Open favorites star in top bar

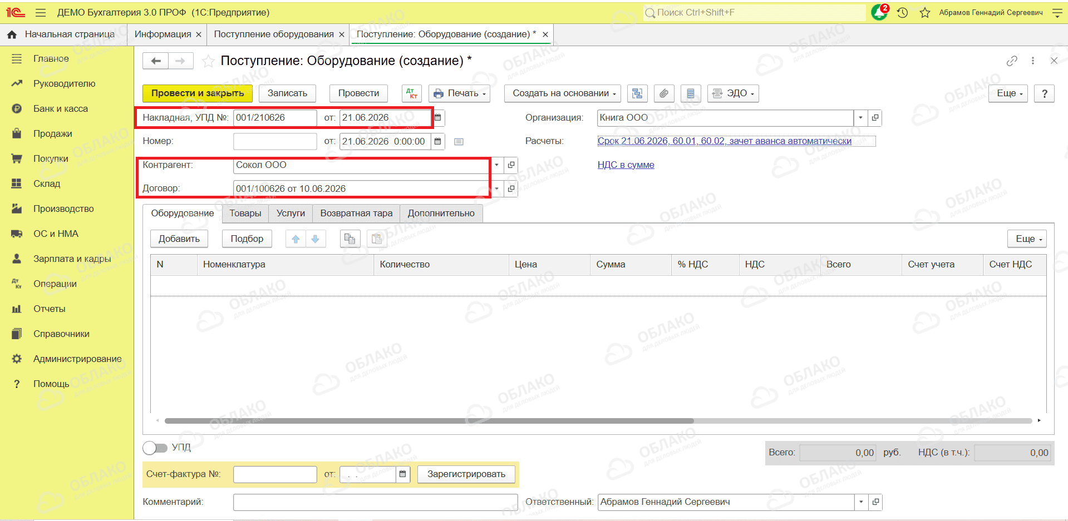[x=925, y=12]
